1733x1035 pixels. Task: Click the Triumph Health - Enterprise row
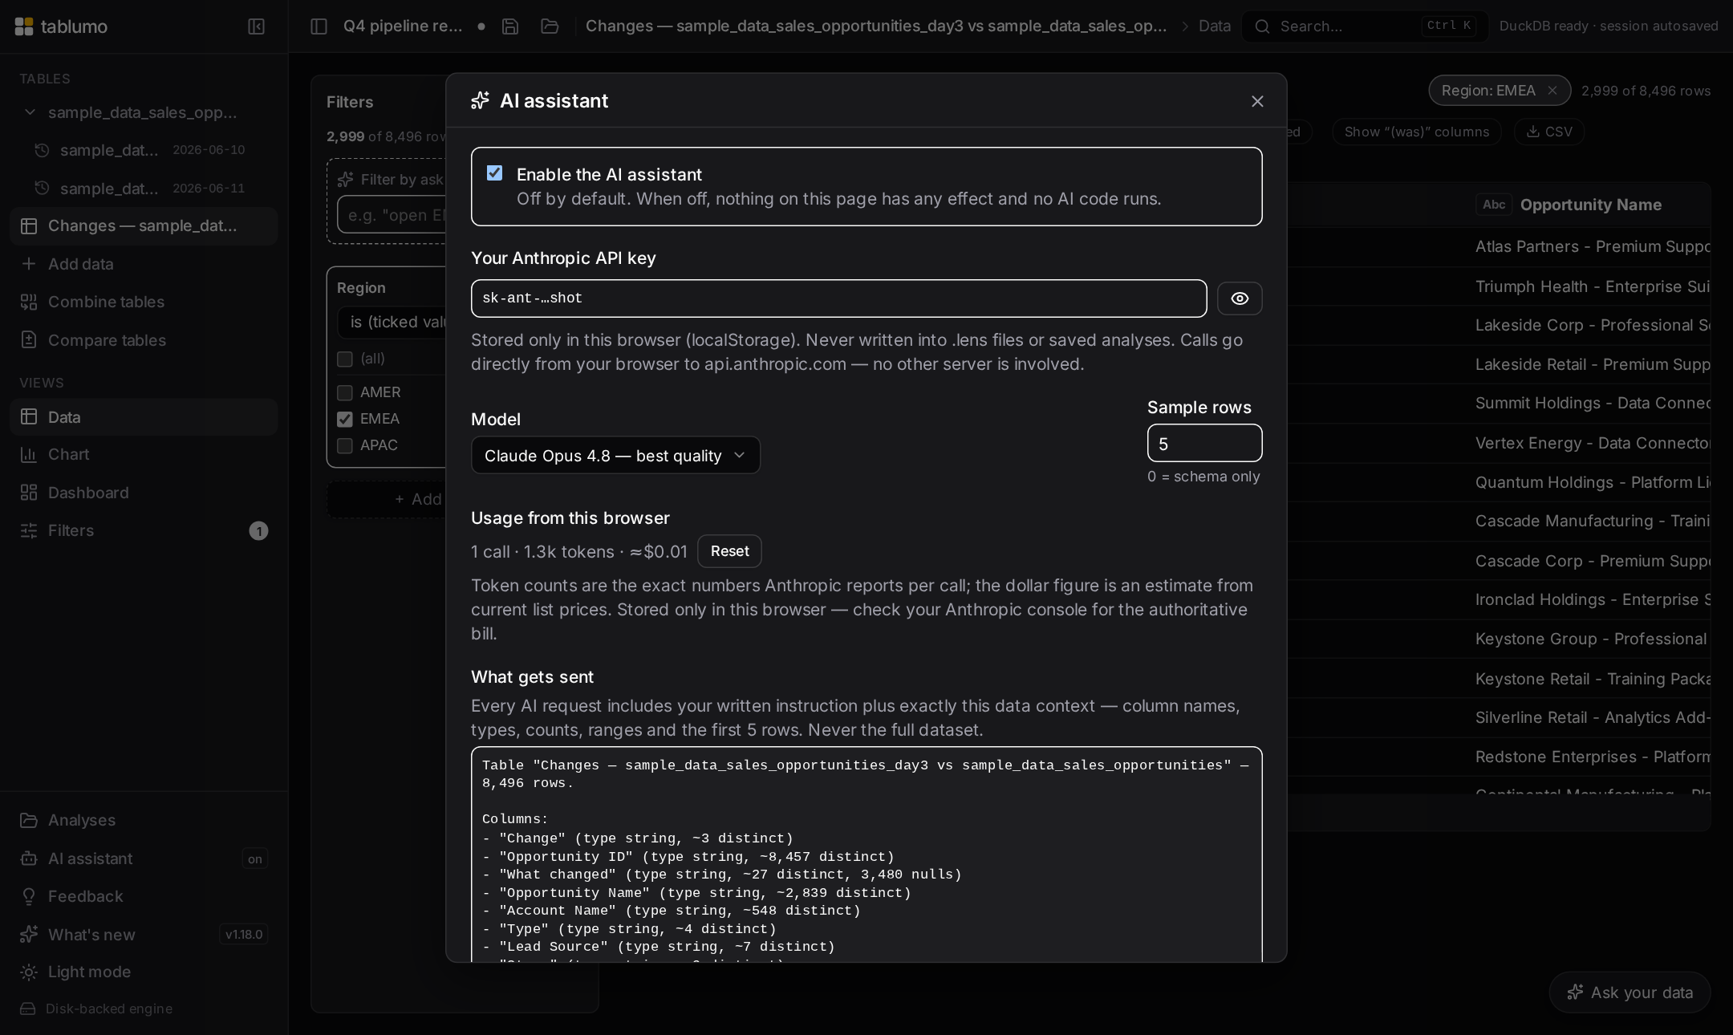click(x=1593, y=286)
